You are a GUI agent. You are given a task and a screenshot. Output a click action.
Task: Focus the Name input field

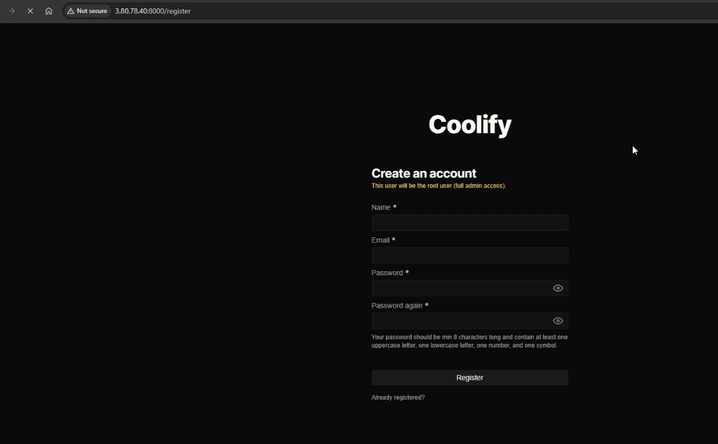tap(470, 223)
